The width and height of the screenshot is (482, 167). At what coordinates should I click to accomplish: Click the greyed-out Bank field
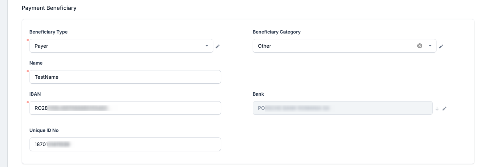click(342, 108)
